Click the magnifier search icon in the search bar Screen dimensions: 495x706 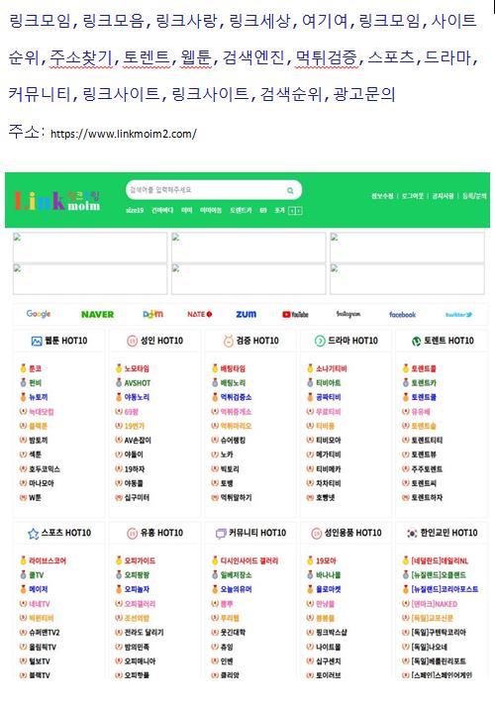tap(290, 190)
